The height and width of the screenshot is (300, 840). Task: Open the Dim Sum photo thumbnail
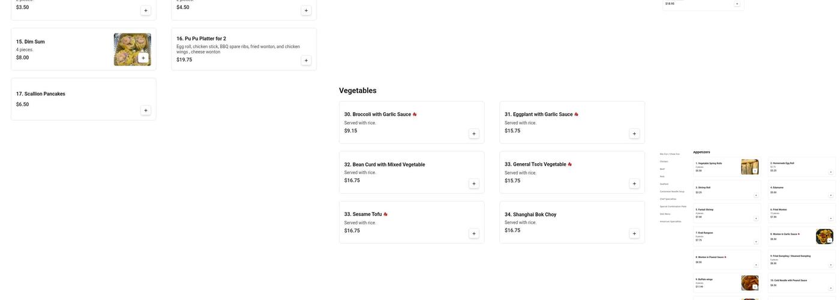tap(132, 49)
